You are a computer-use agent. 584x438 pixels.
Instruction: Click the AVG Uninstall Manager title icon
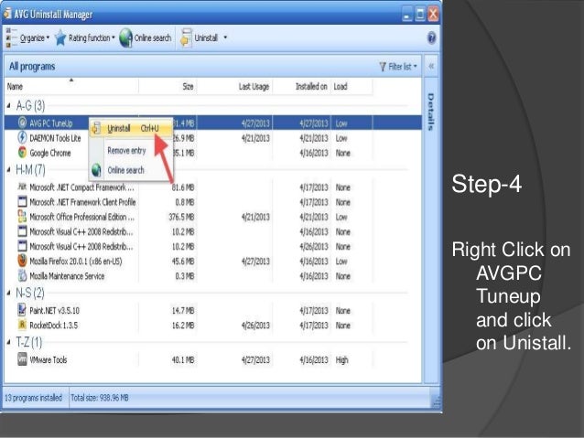[7, 14]
